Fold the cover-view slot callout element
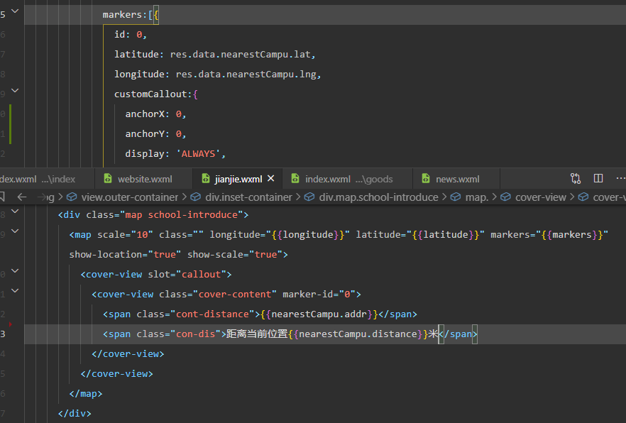The width and height of the screenshot is (626, 423). tap(15, 271)
